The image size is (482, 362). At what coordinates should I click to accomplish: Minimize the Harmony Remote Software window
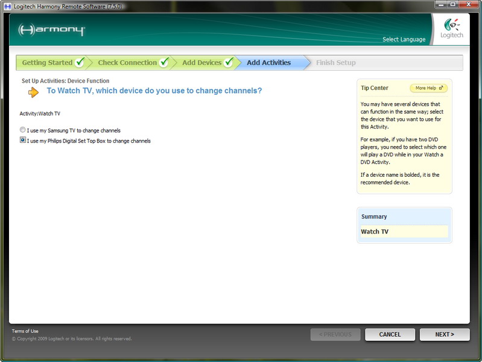(x=440, y=5)
